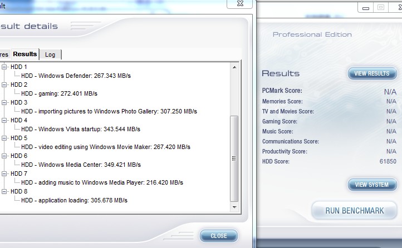Select the HDD 6 tree label
The height and width of the screenshot is (248, 402).
[x=19, y=156]
